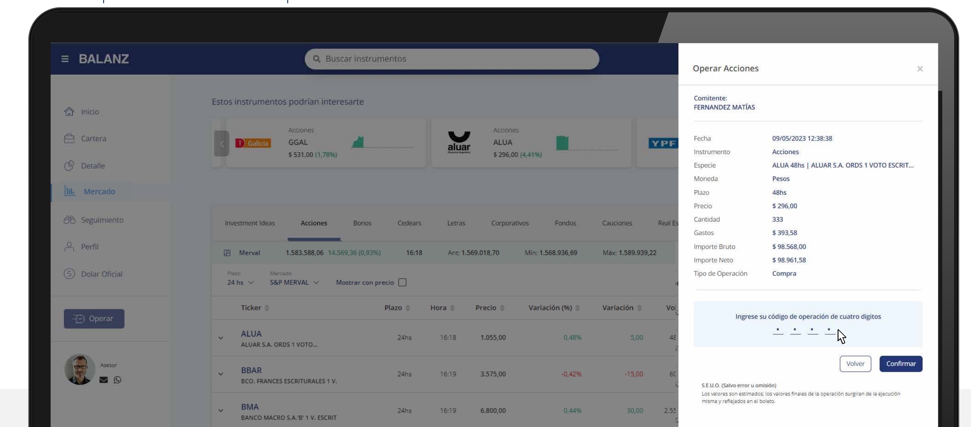This screenshot has width=971, height=427.
Task: Confirm the operation with Confirmar button
Action: click(901, 364)
